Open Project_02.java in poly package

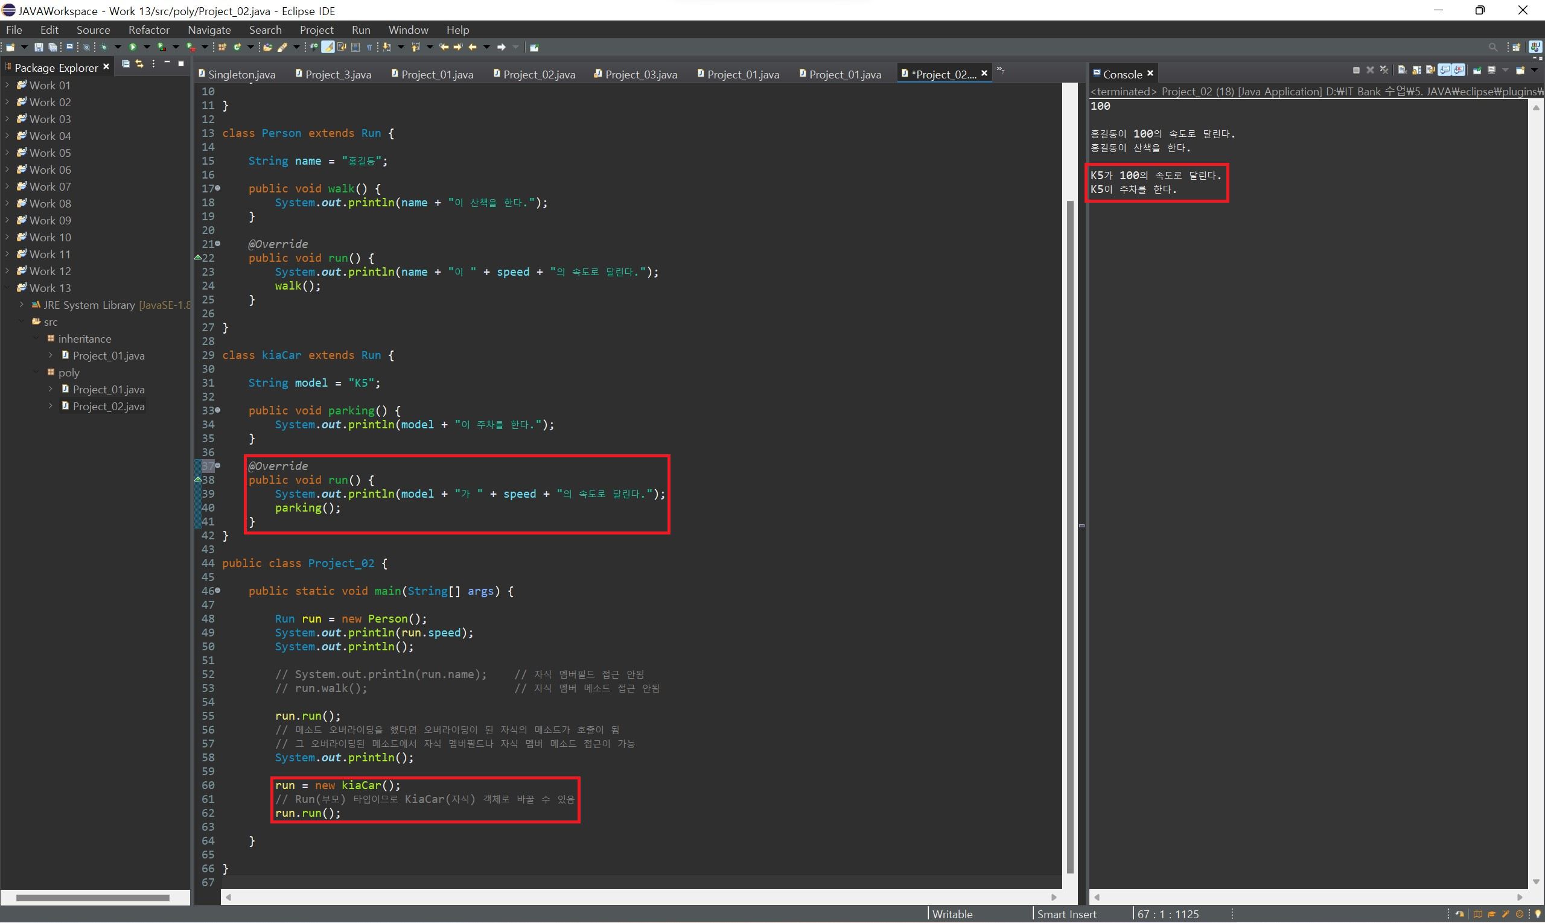[108, 406]
